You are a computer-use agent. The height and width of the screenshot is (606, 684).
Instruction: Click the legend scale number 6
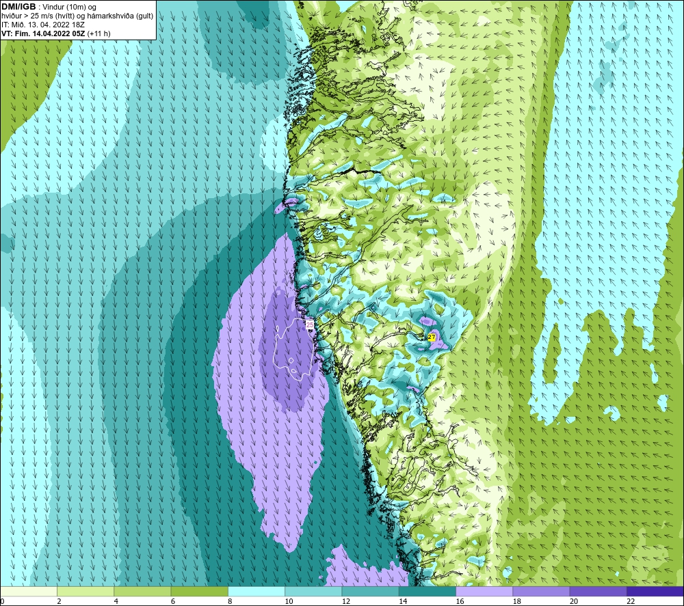(x=173, y=602)
